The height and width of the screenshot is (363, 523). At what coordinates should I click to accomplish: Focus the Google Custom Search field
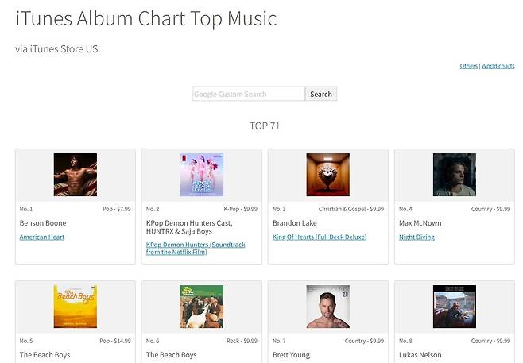tap(249, 94)
